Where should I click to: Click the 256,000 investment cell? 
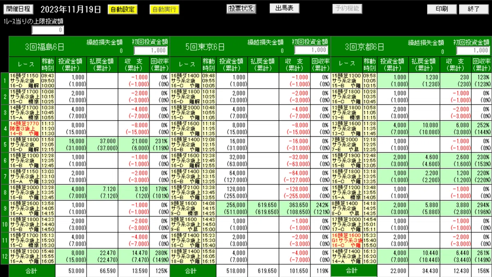tap(232, 208)
